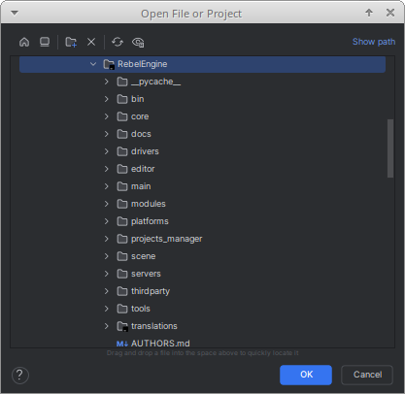
Task: Dismiss dialog with the Cancel button
Action: 367,375
